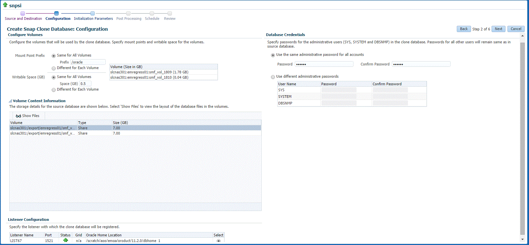Select Same for All Volumes for Writable Space

(x=54, y=77)
